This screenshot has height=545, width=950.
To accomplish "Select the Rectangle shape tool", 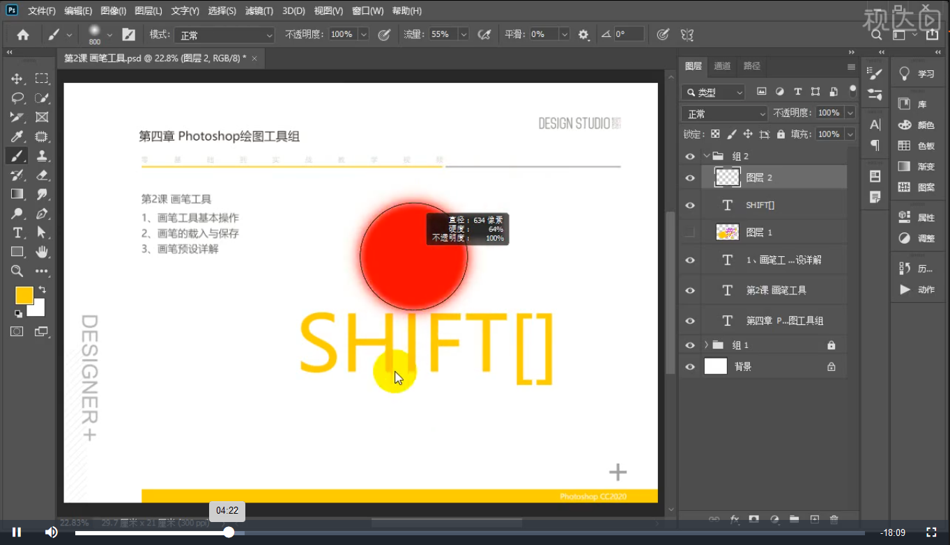I will [17, 252].
